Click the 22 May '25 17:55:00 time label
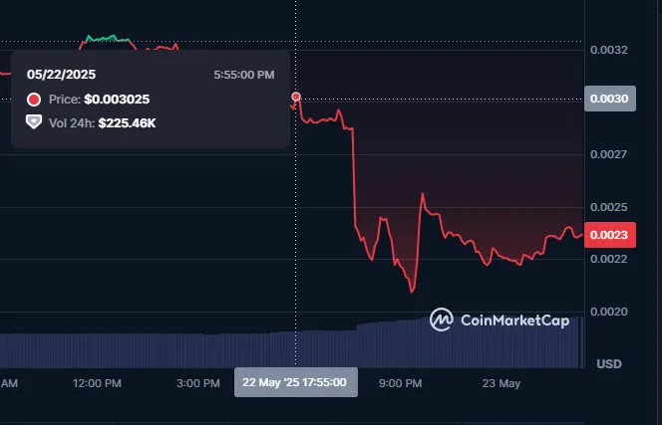Screen dimensions: 662x425 pyautogui.click(x=295, y=382)
